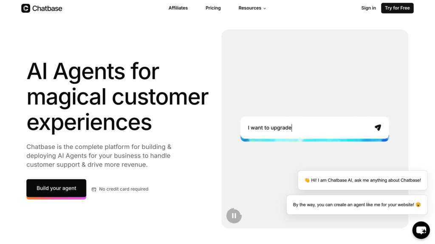
Task: Click the credit card icon
Action: [x=94, y=189]
